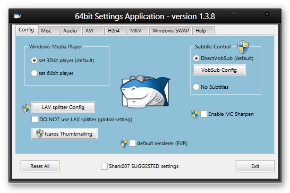The height and width of the screenshot is (193, 290).
Task: Click the LAV splitter Config button
Action: pos(63,107)
